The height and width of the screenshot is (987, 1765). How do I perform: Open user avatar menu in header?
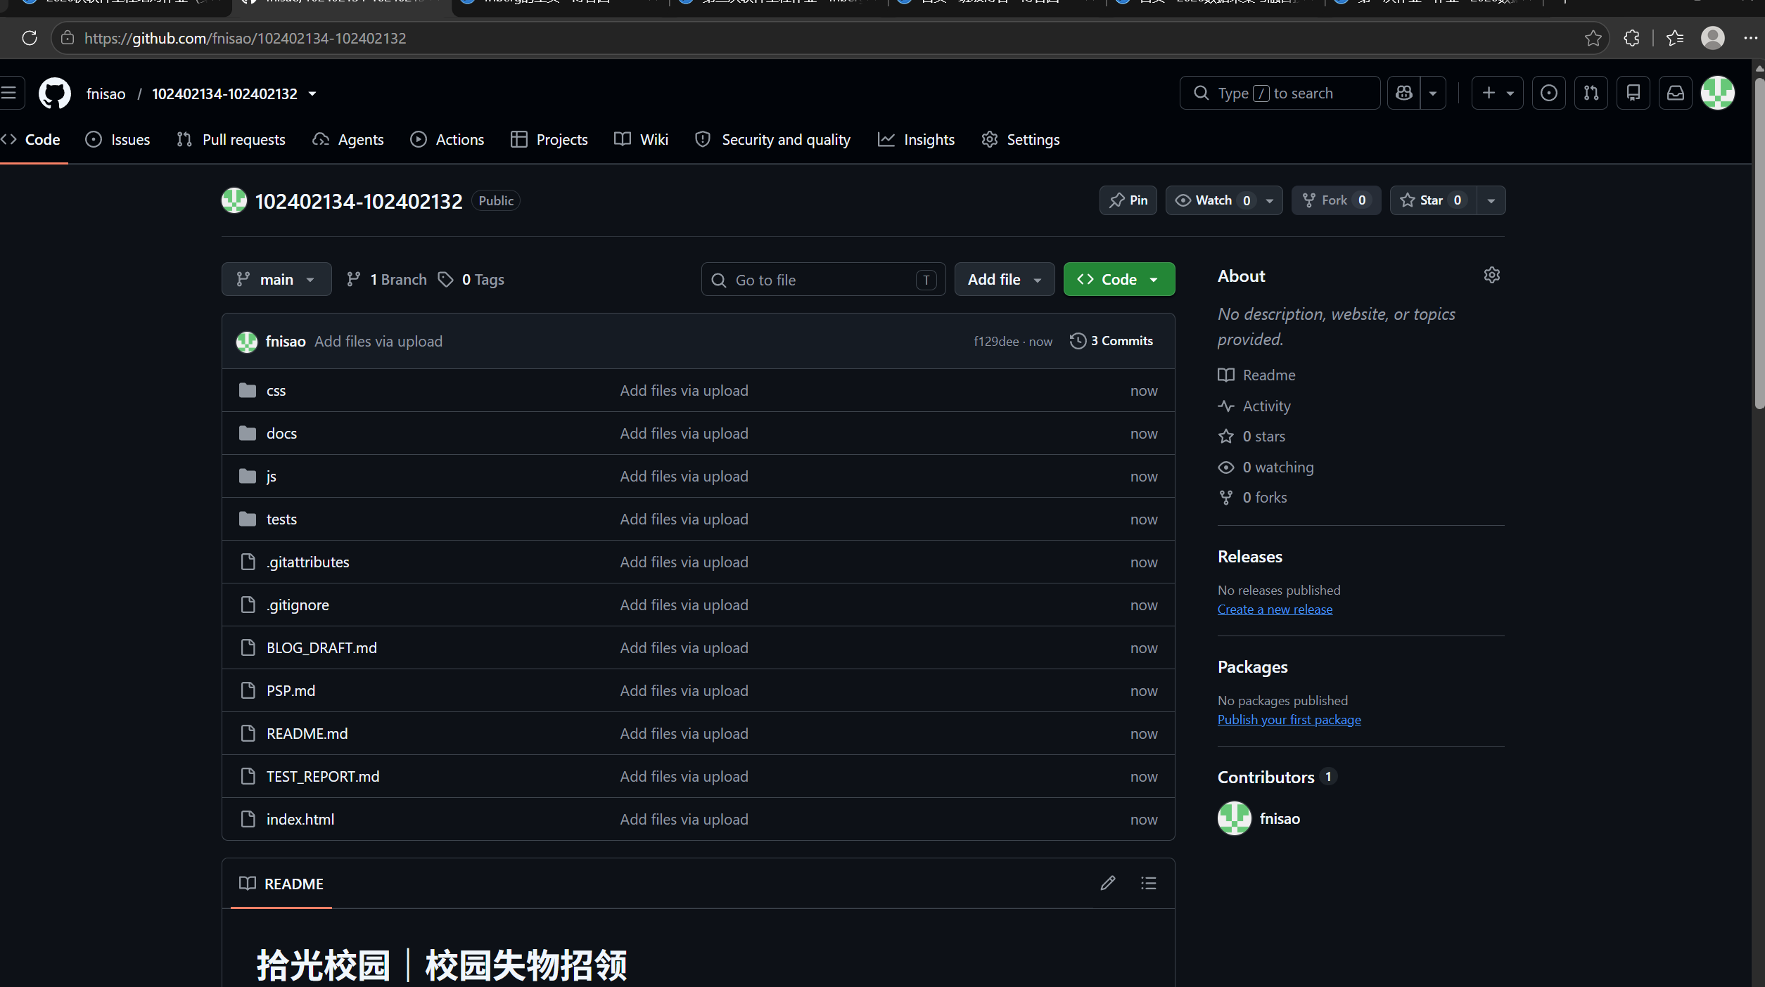click(x=1718, y=93)
